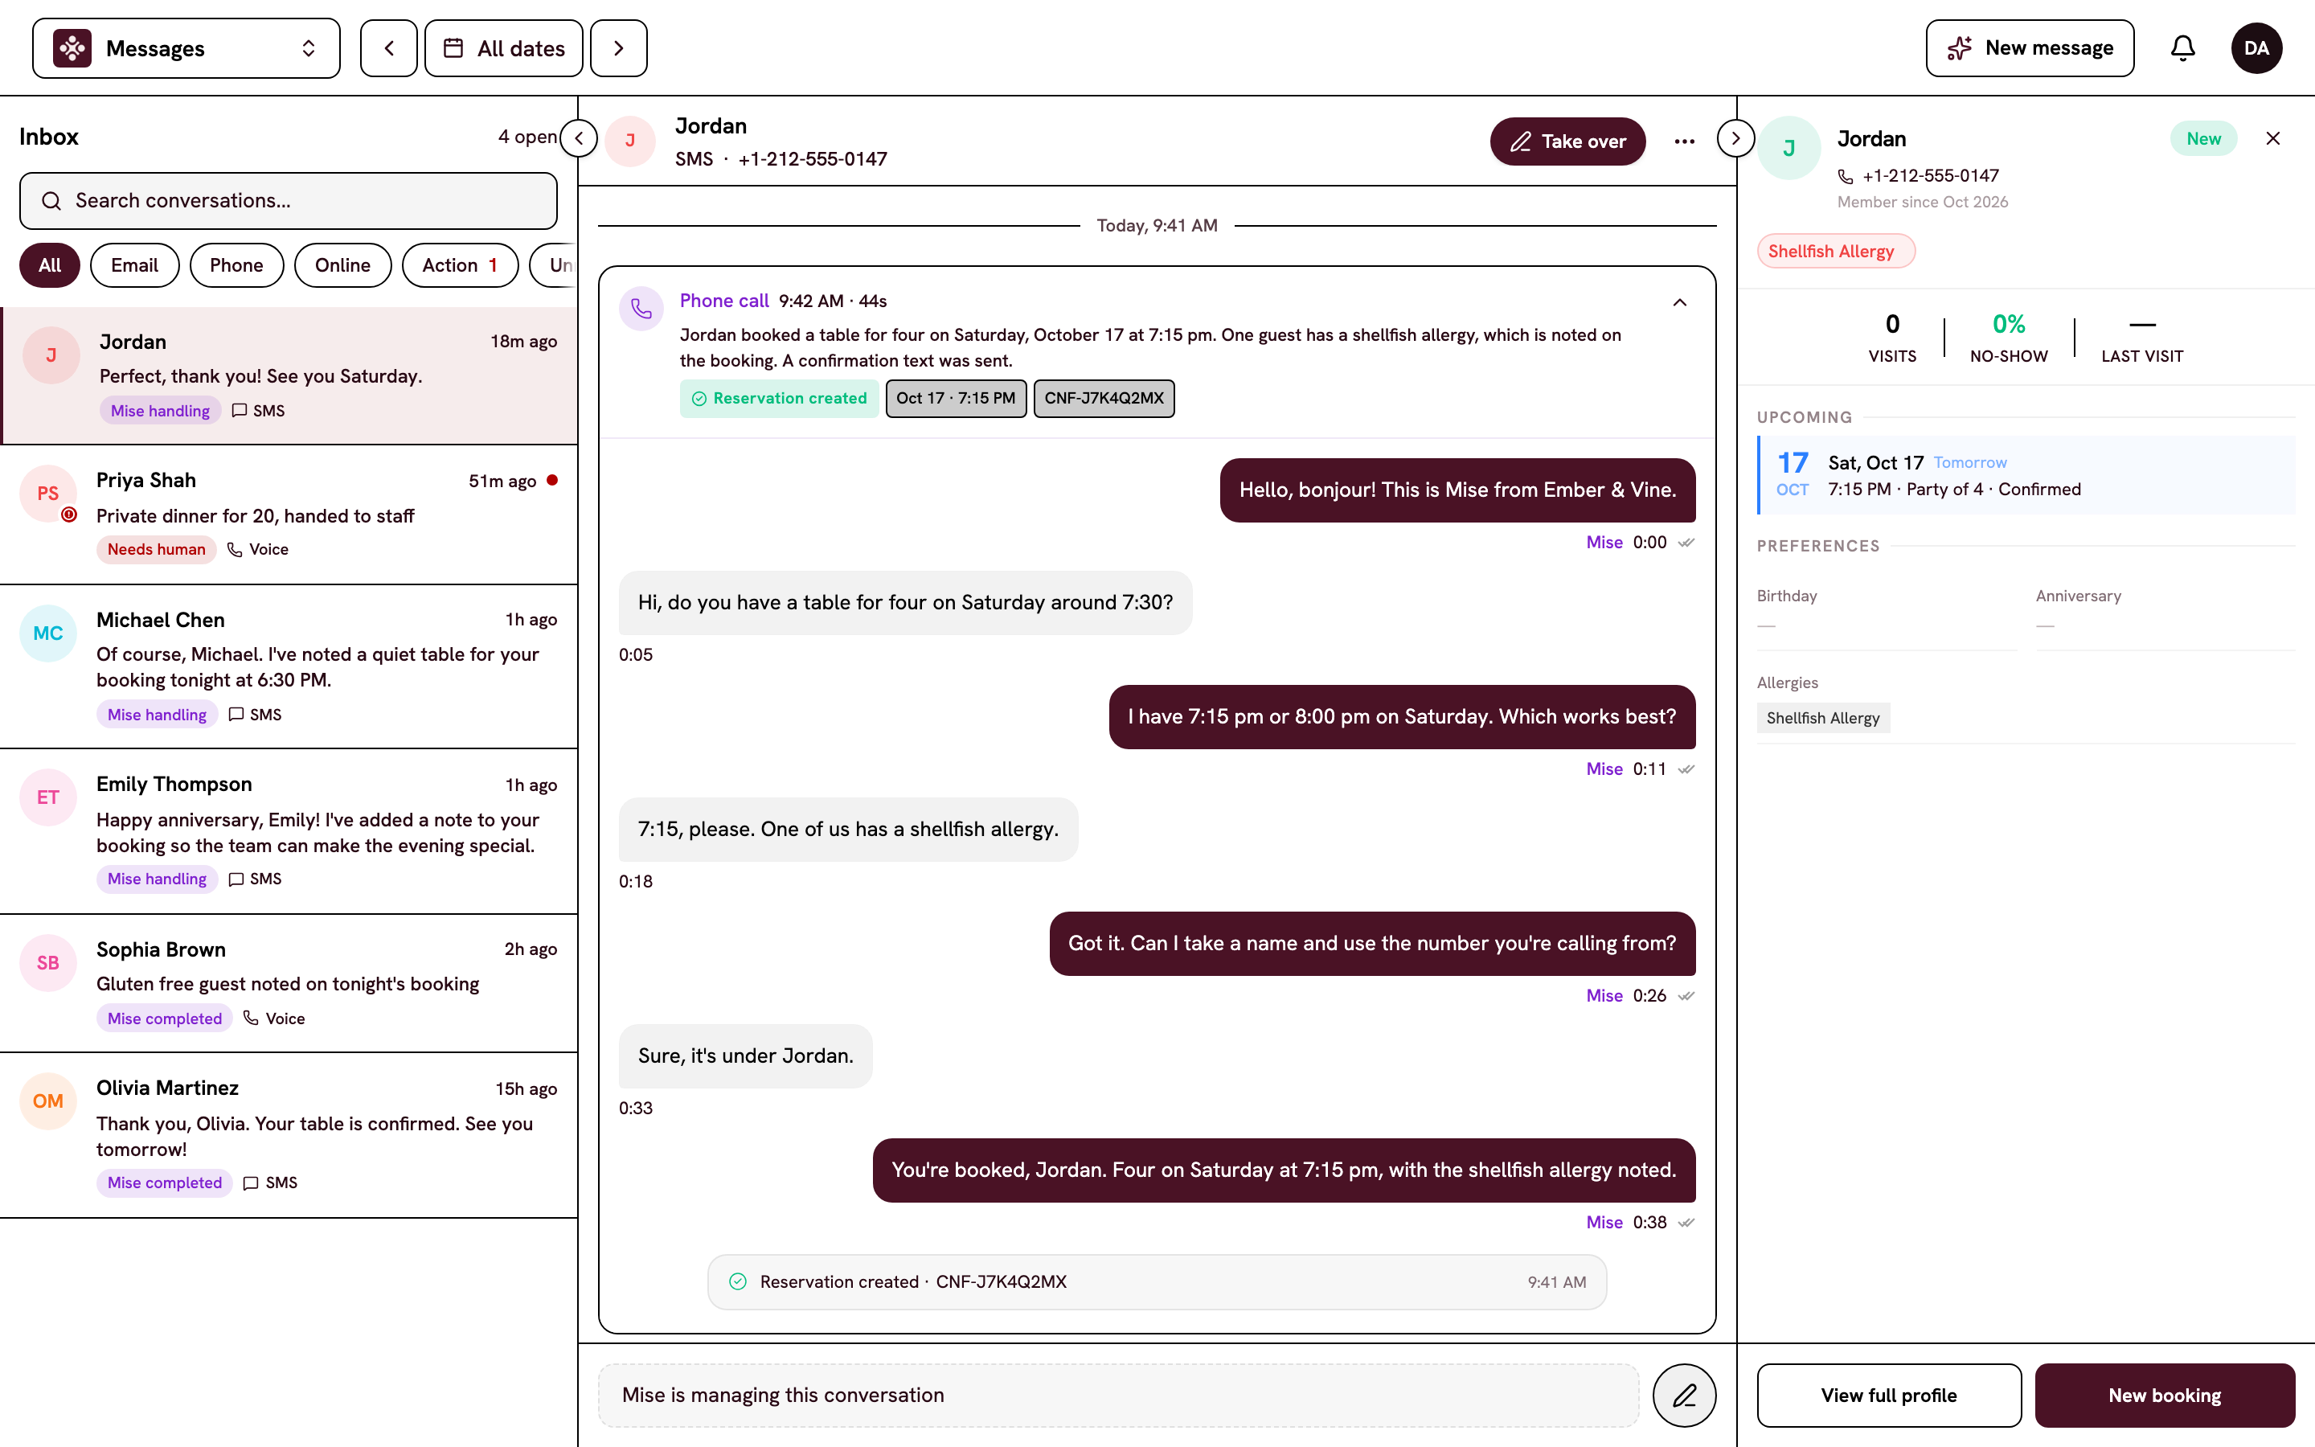Click Jordan's avatar in conversation header
The width and height of the screenshot is (2315, 1447).
coord(629,141)
